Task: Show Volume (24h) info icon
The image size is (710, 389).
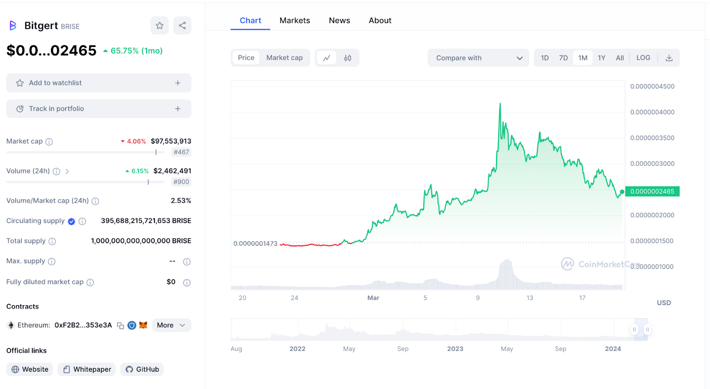Action: [x=56, y=171]
